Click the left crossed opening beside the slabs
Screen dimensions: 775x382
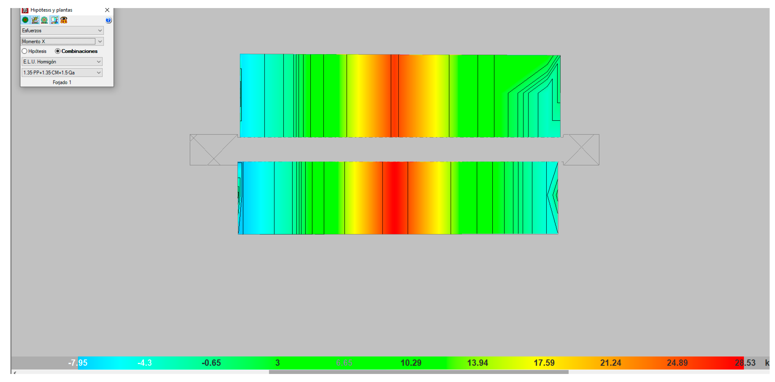213,150
